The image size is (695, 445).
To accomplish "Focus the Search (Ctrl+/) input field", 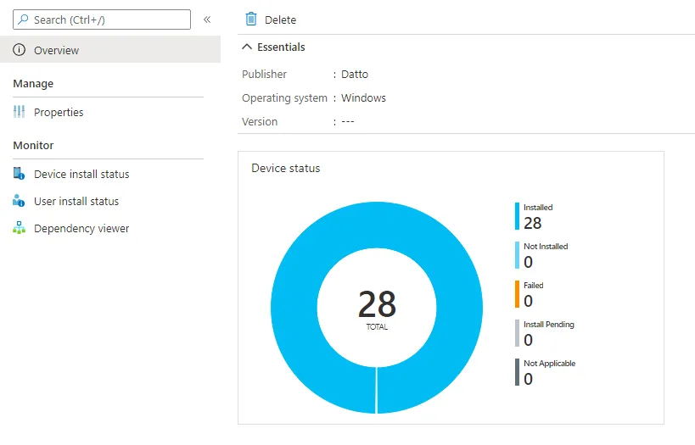I will click(102, 19).
